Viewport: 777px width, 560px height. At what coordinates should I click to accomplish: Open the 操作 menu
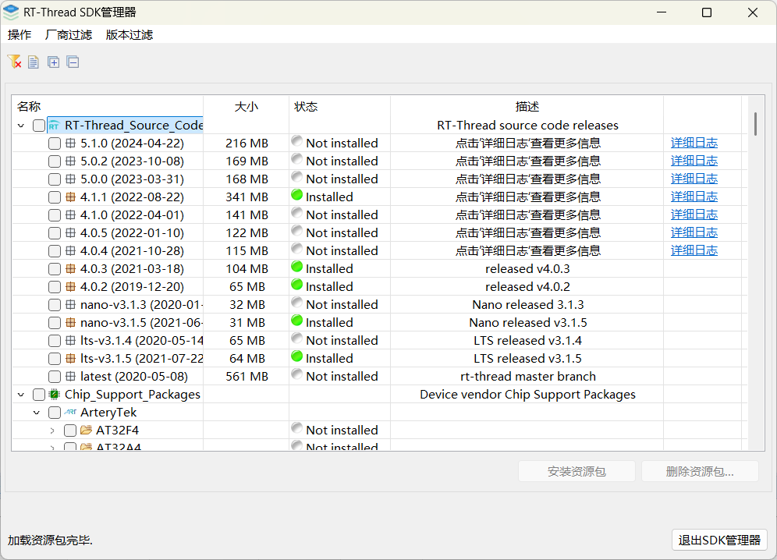pos(20,34)
